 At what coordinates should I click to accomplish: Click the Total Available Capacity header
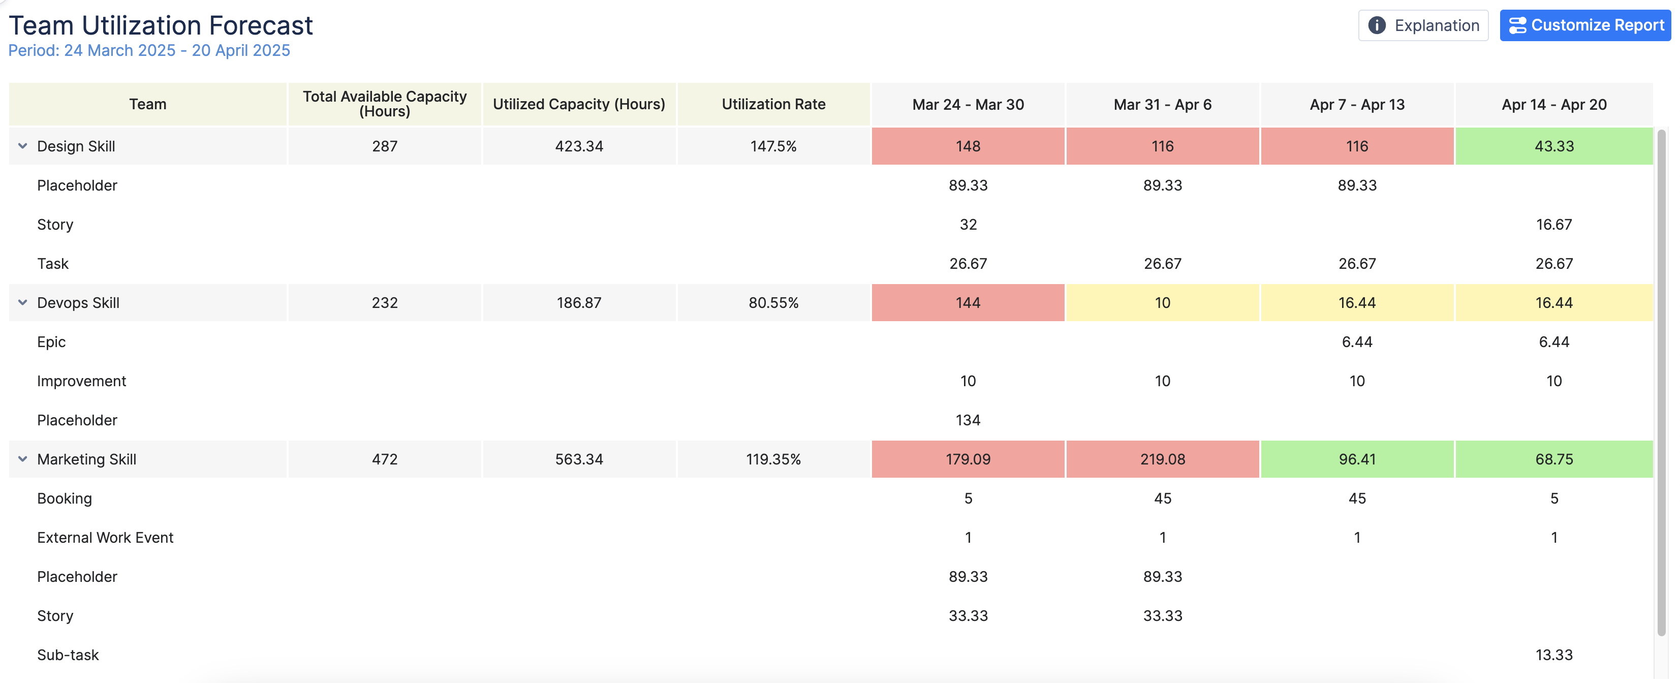click(384, 104)
